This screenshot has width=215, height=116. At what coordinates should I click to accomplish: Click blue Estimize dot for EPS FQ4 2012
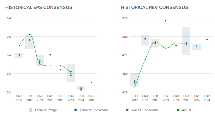pos(30,40)
